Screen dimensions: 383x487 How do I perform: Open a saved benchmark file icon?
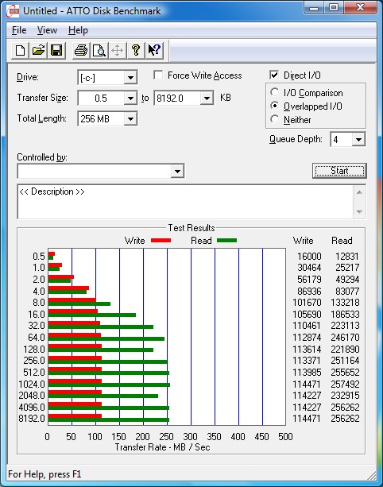pyautogui.click(x=38, y=50)
